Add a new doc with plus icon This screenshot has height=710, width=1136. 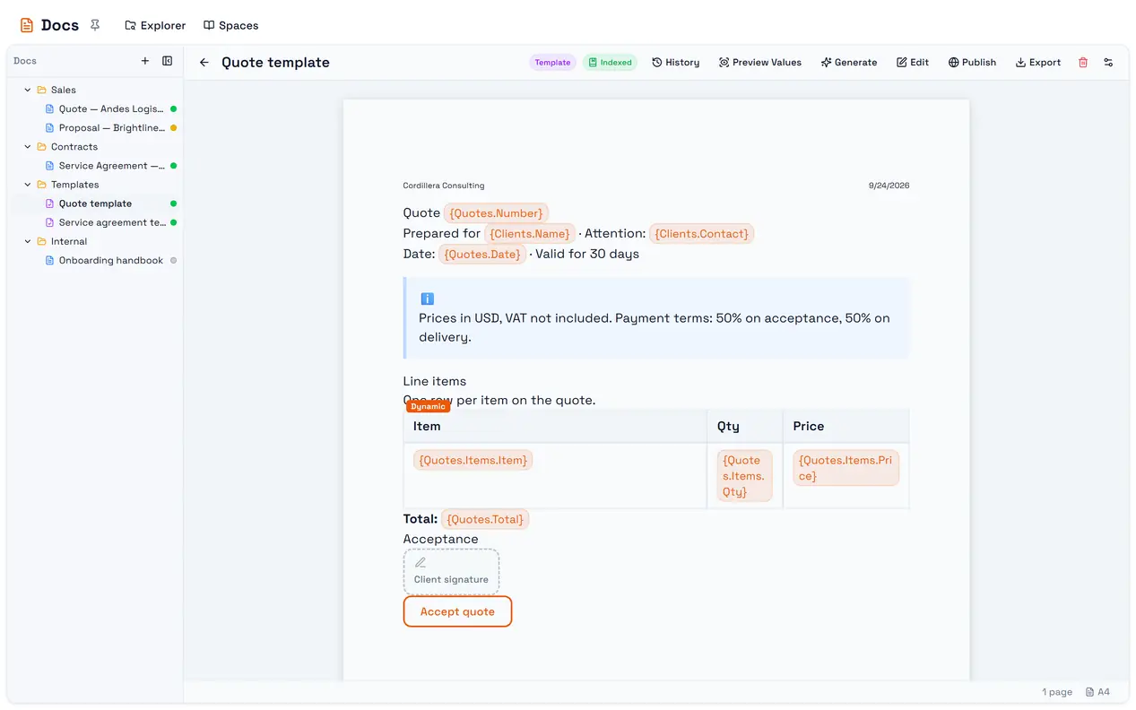(x=145, y=61)
